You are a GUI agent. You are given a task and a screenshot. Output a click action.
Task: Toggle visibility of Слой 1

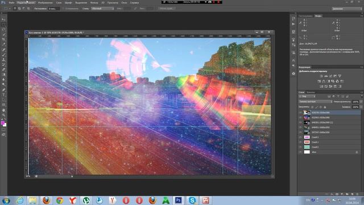[x=300, y=142]
